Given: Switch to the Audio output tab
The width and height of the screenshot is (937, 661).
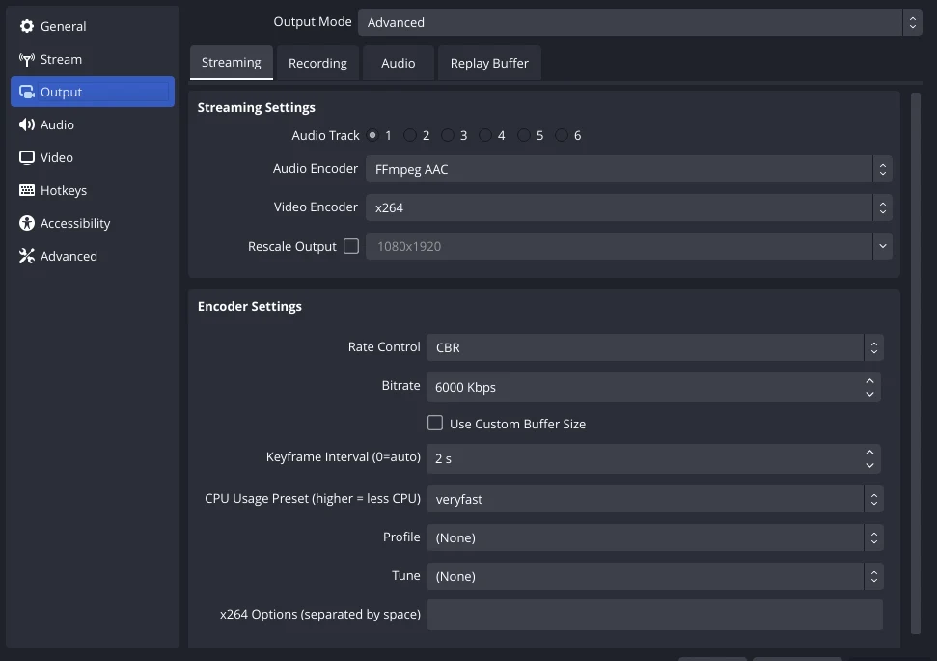Looking at the screenshot, I should pyautogui.click(x=398, y=63).
